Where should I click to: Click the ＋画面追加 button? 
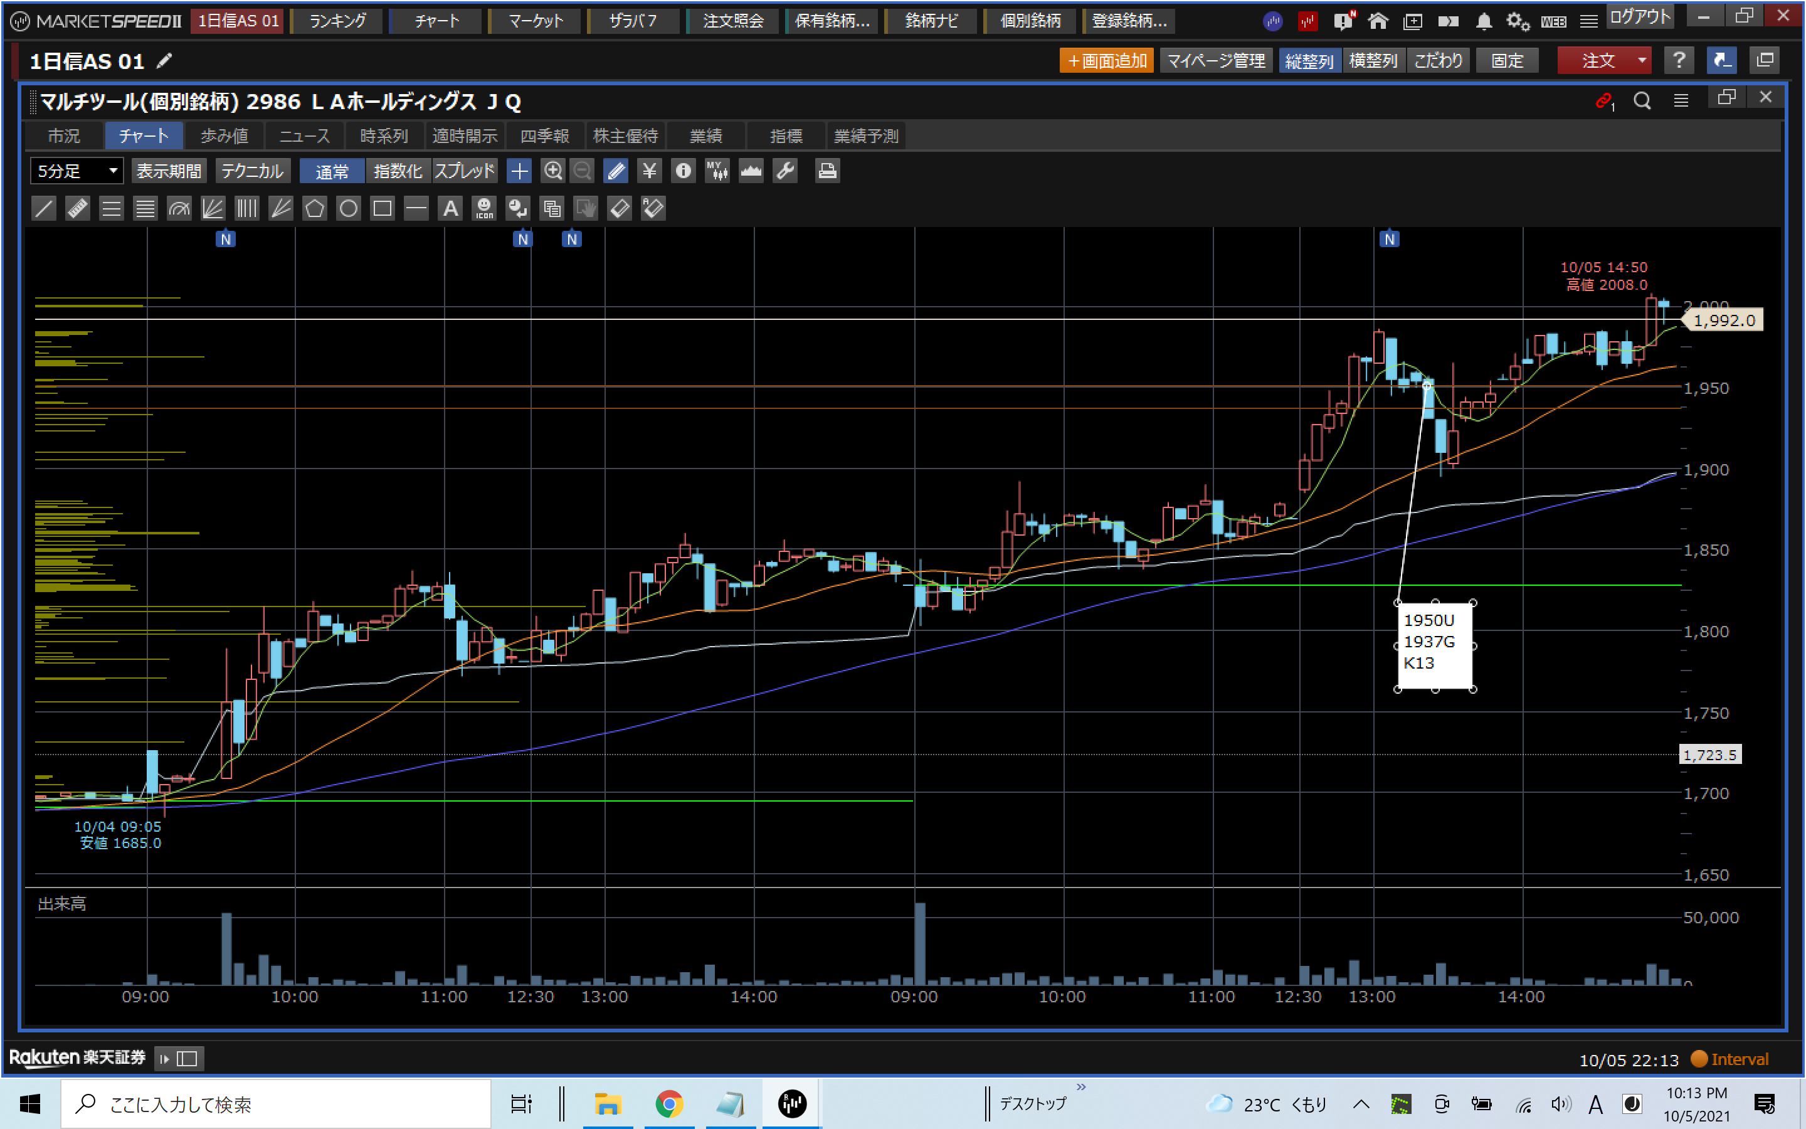coord(1106,60)
